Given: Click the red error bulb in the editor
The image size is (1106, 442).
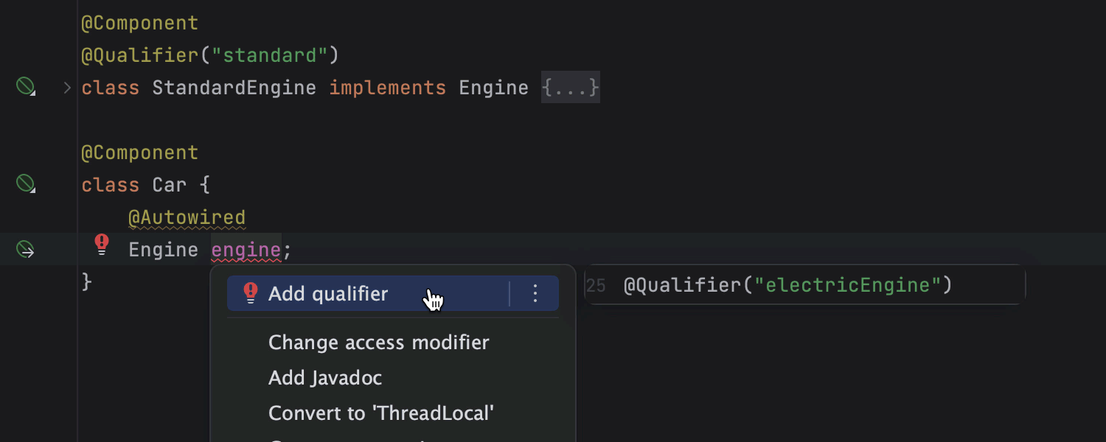Looking at the screenshot, I should click(102, 244).
